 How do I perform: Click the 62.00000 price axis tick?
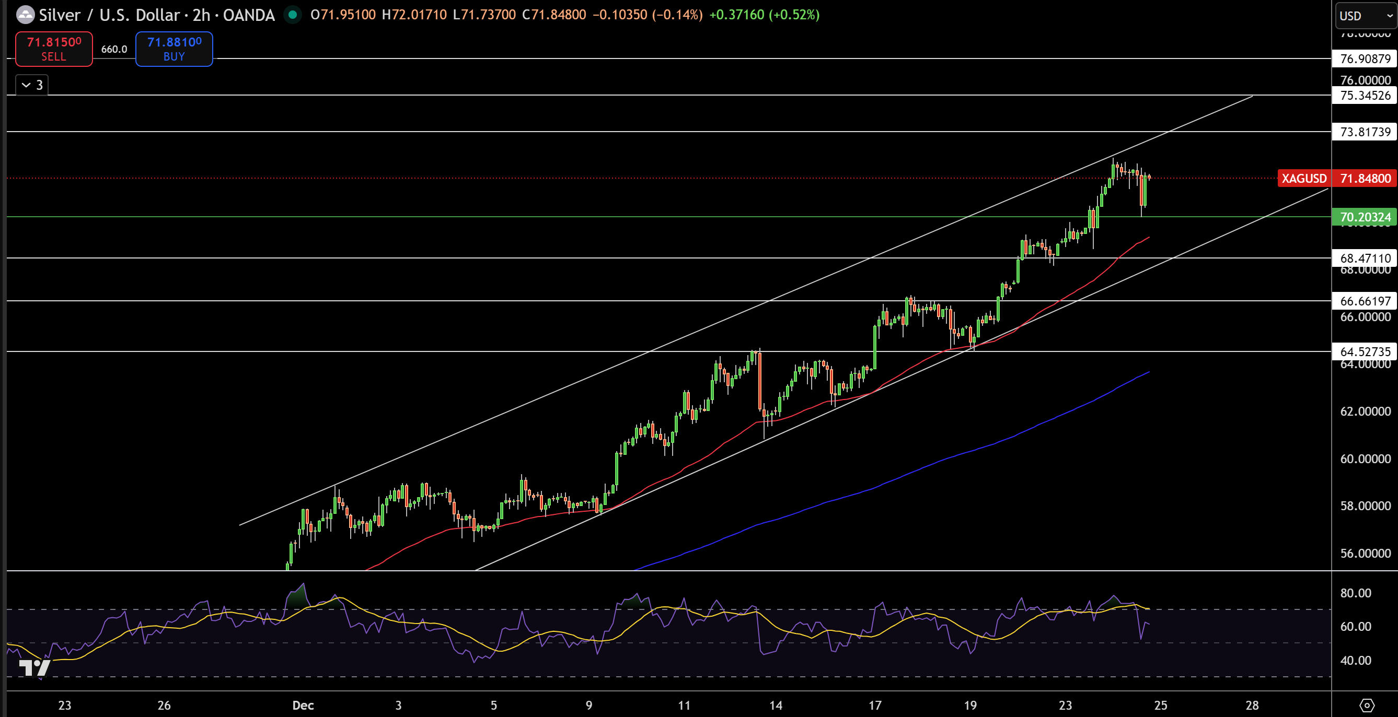(1366, 412)
